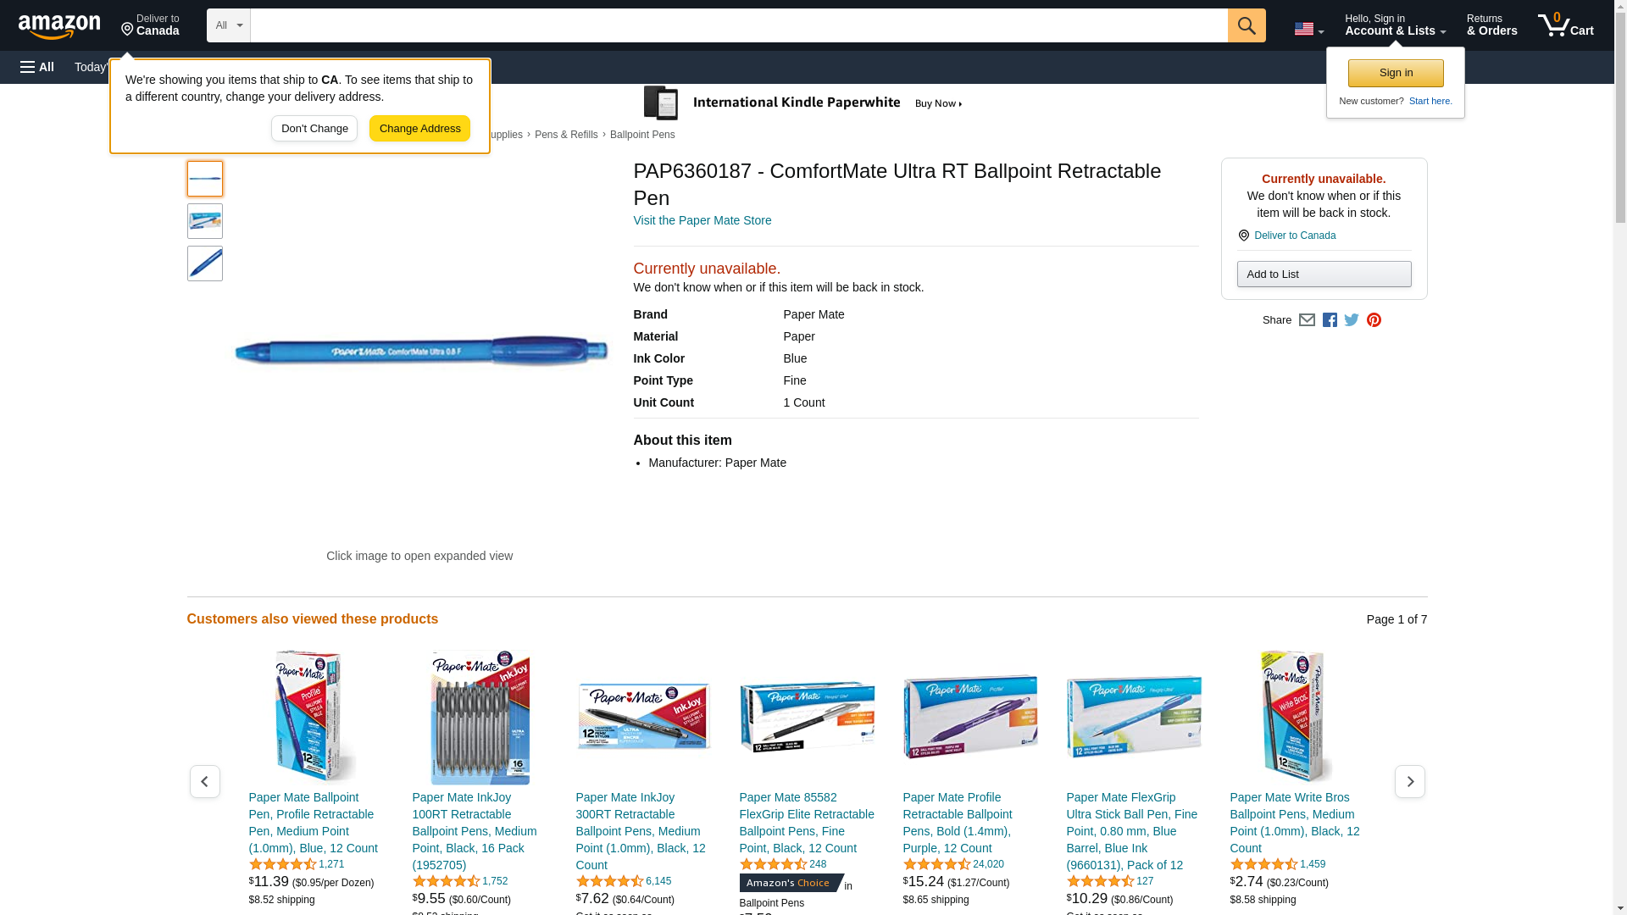Open the language flag selector
This screenshot has width=1627, height=915.
click(1308, 29)
